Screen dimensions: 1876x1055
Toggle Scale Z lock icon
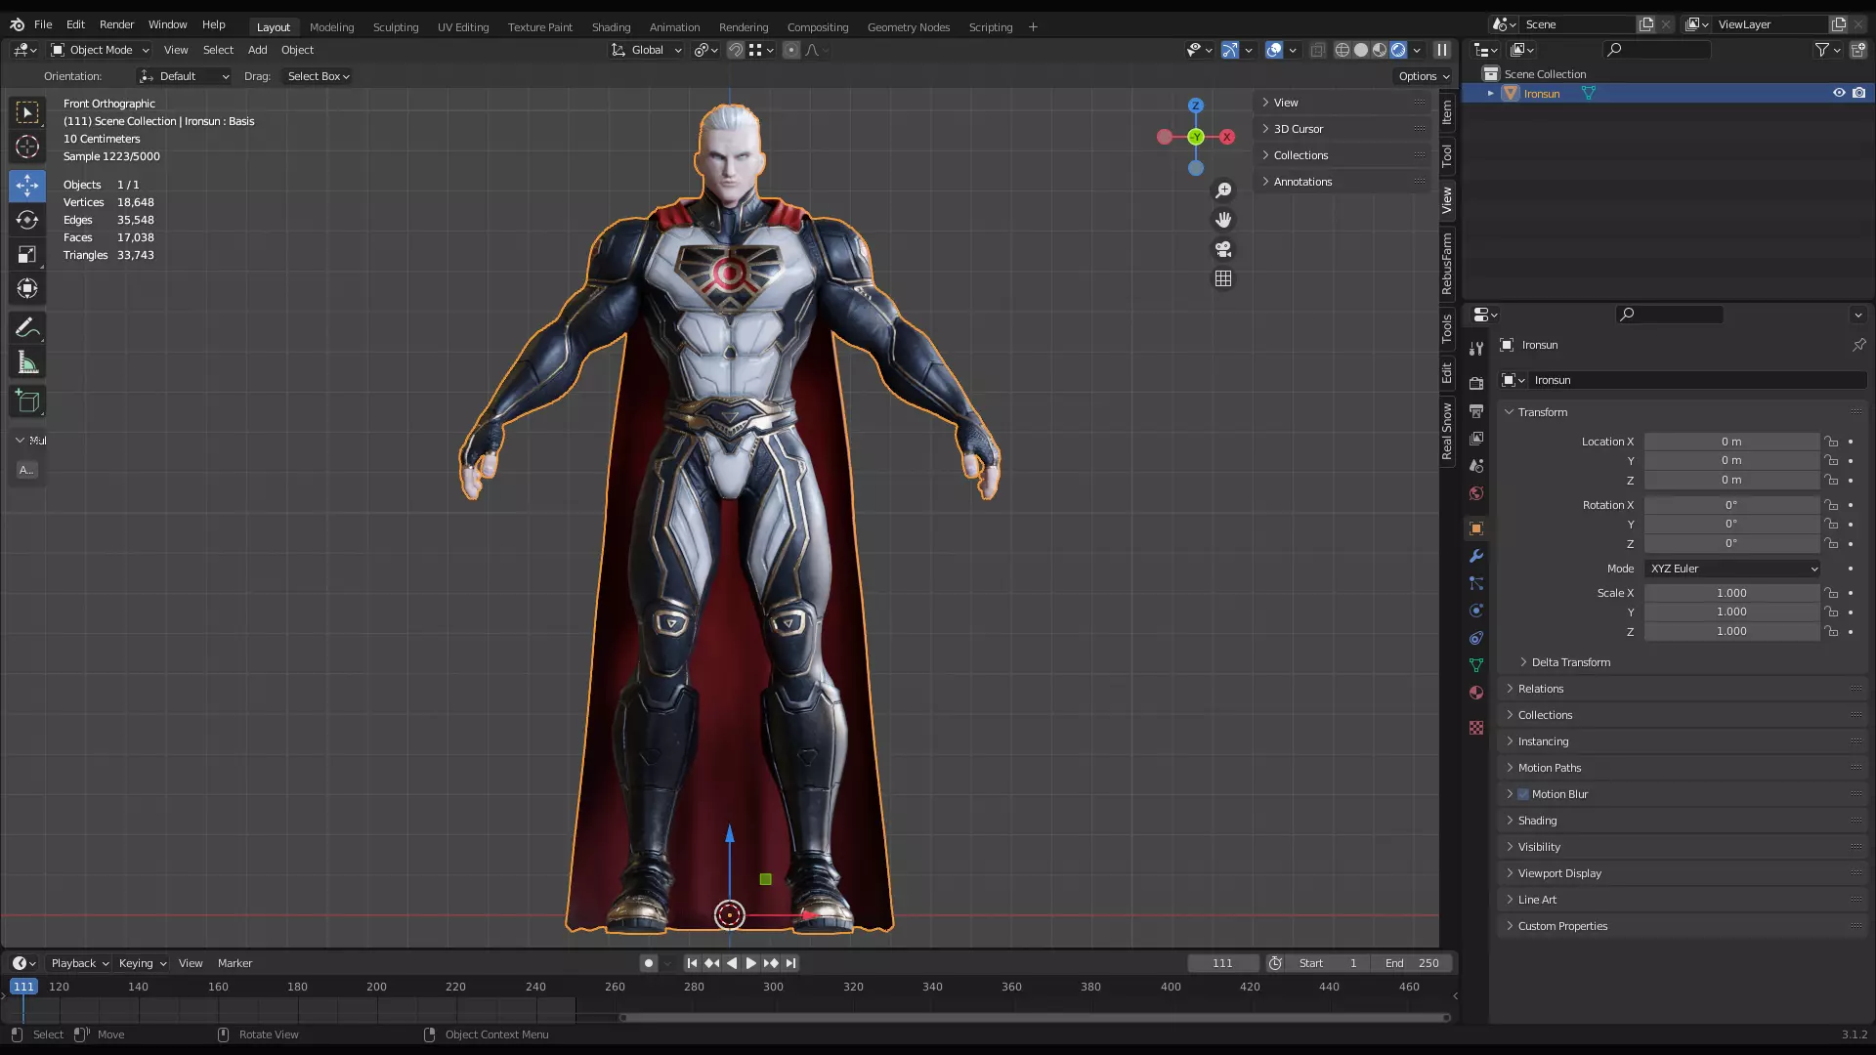tap(1832, 632)
